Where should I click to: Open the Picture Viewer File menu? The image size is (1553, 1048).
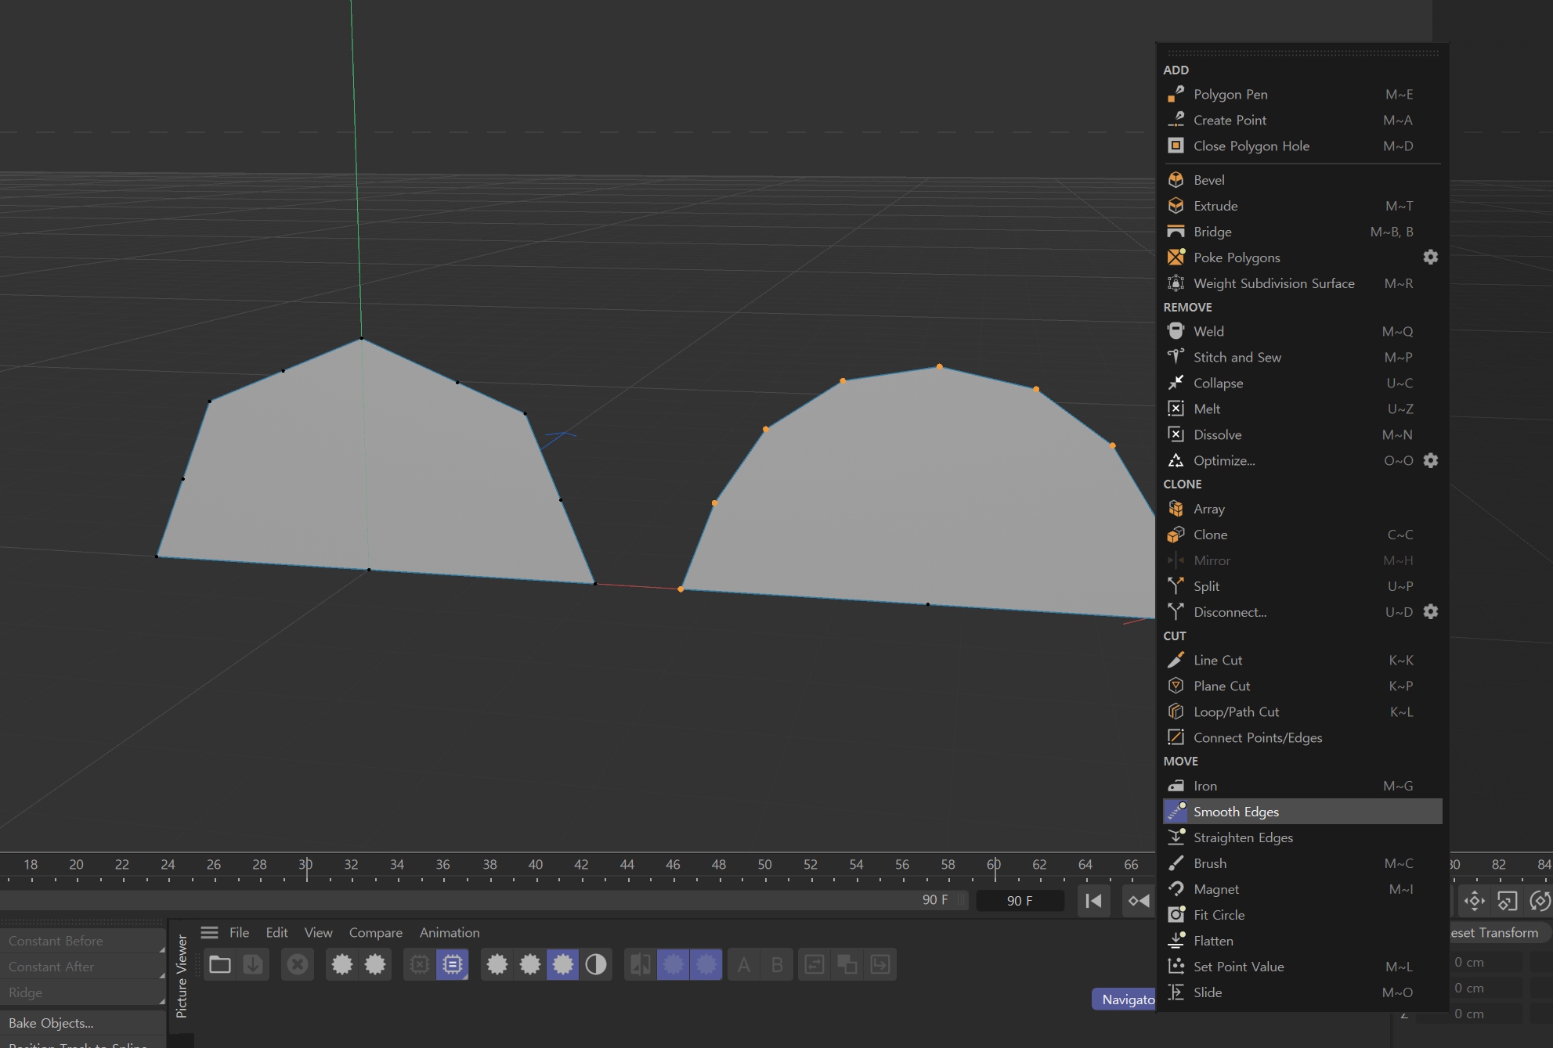tap(239, 932)
